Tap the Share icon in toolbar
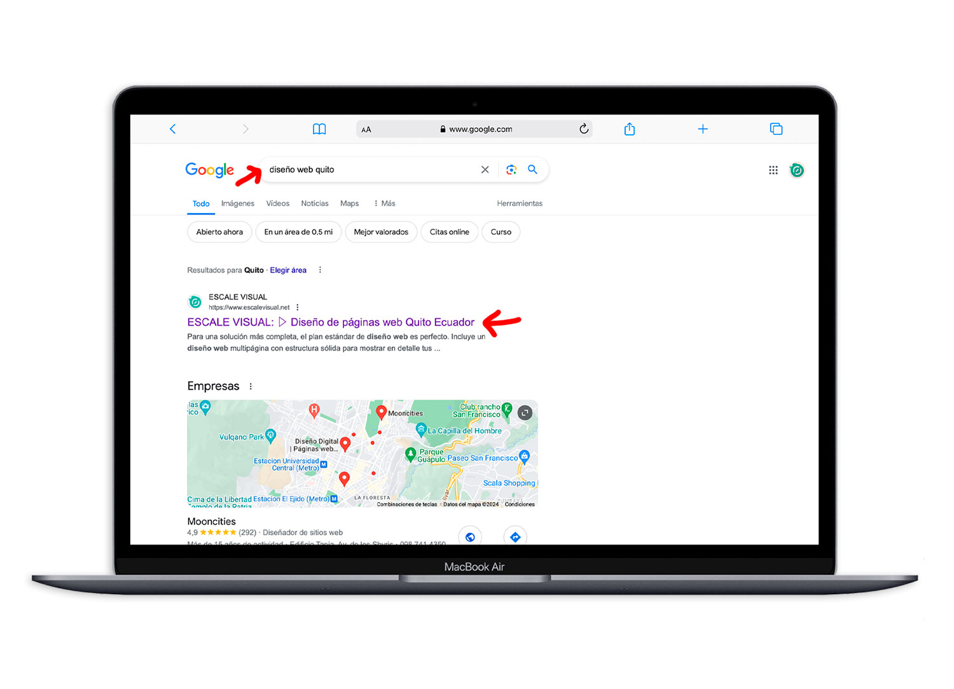This screenshot has height=689, width=954. pos(629,129)
